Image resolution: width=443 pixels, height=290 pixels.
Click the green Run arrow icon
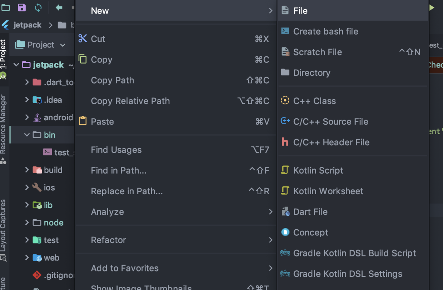pos(432,7)
